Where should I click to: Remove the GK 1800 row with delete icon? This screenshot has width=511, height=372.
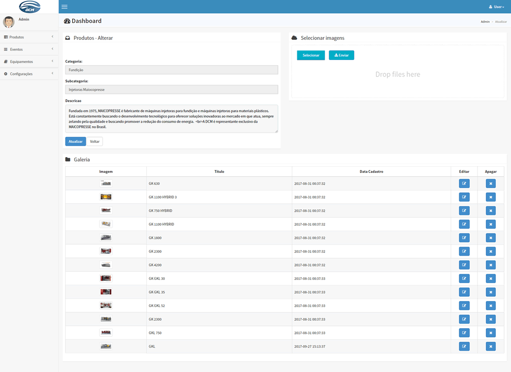coord(490,238)
